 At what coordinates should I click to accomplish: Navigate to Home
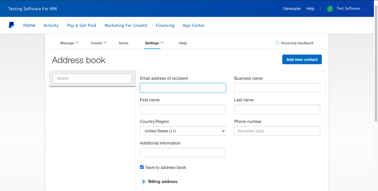[29, 25]
